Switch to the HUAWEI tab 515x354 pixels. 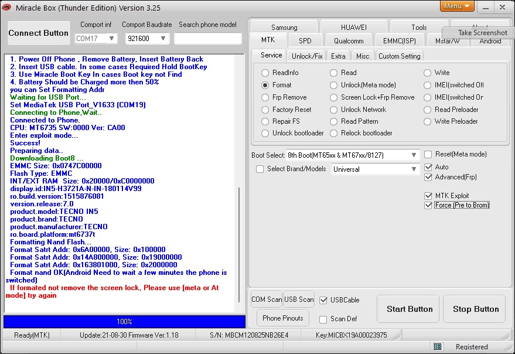coord(354,28)
